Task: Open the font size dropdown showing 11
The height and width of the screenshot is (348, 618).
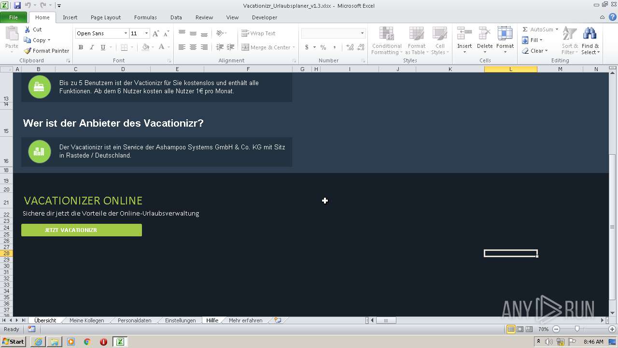Action: click(x=146, y=33)
